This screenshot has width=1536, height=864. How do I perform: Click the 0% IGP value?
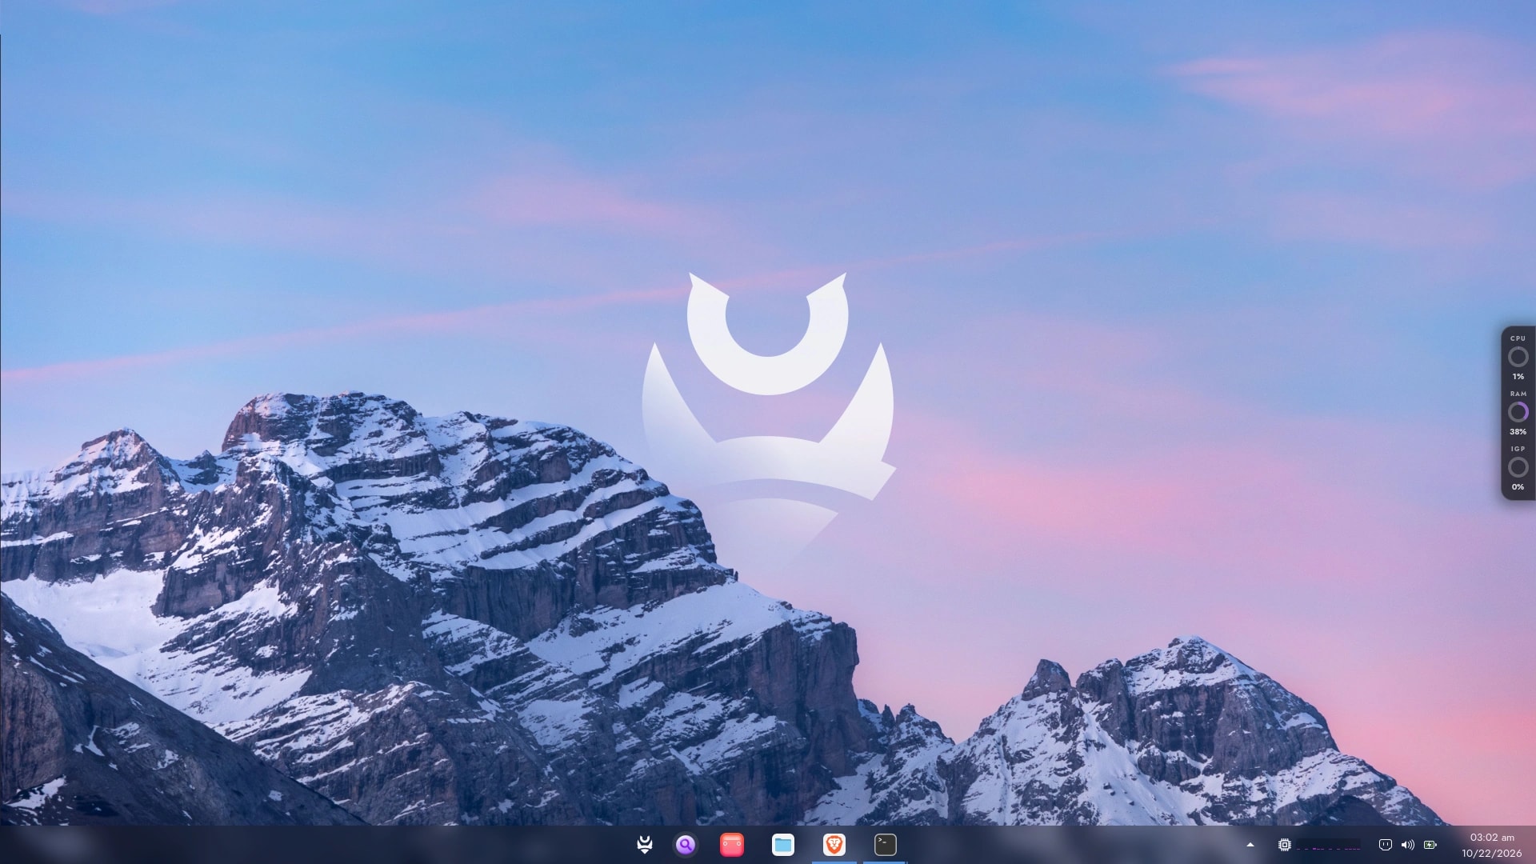(1518, 487)
